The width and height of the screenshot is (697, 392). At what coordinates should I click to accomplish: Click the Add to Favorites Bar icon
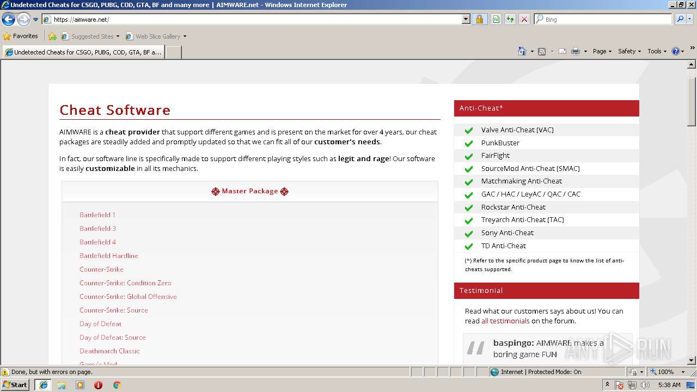pyautogui.click(x=52, y=36)
